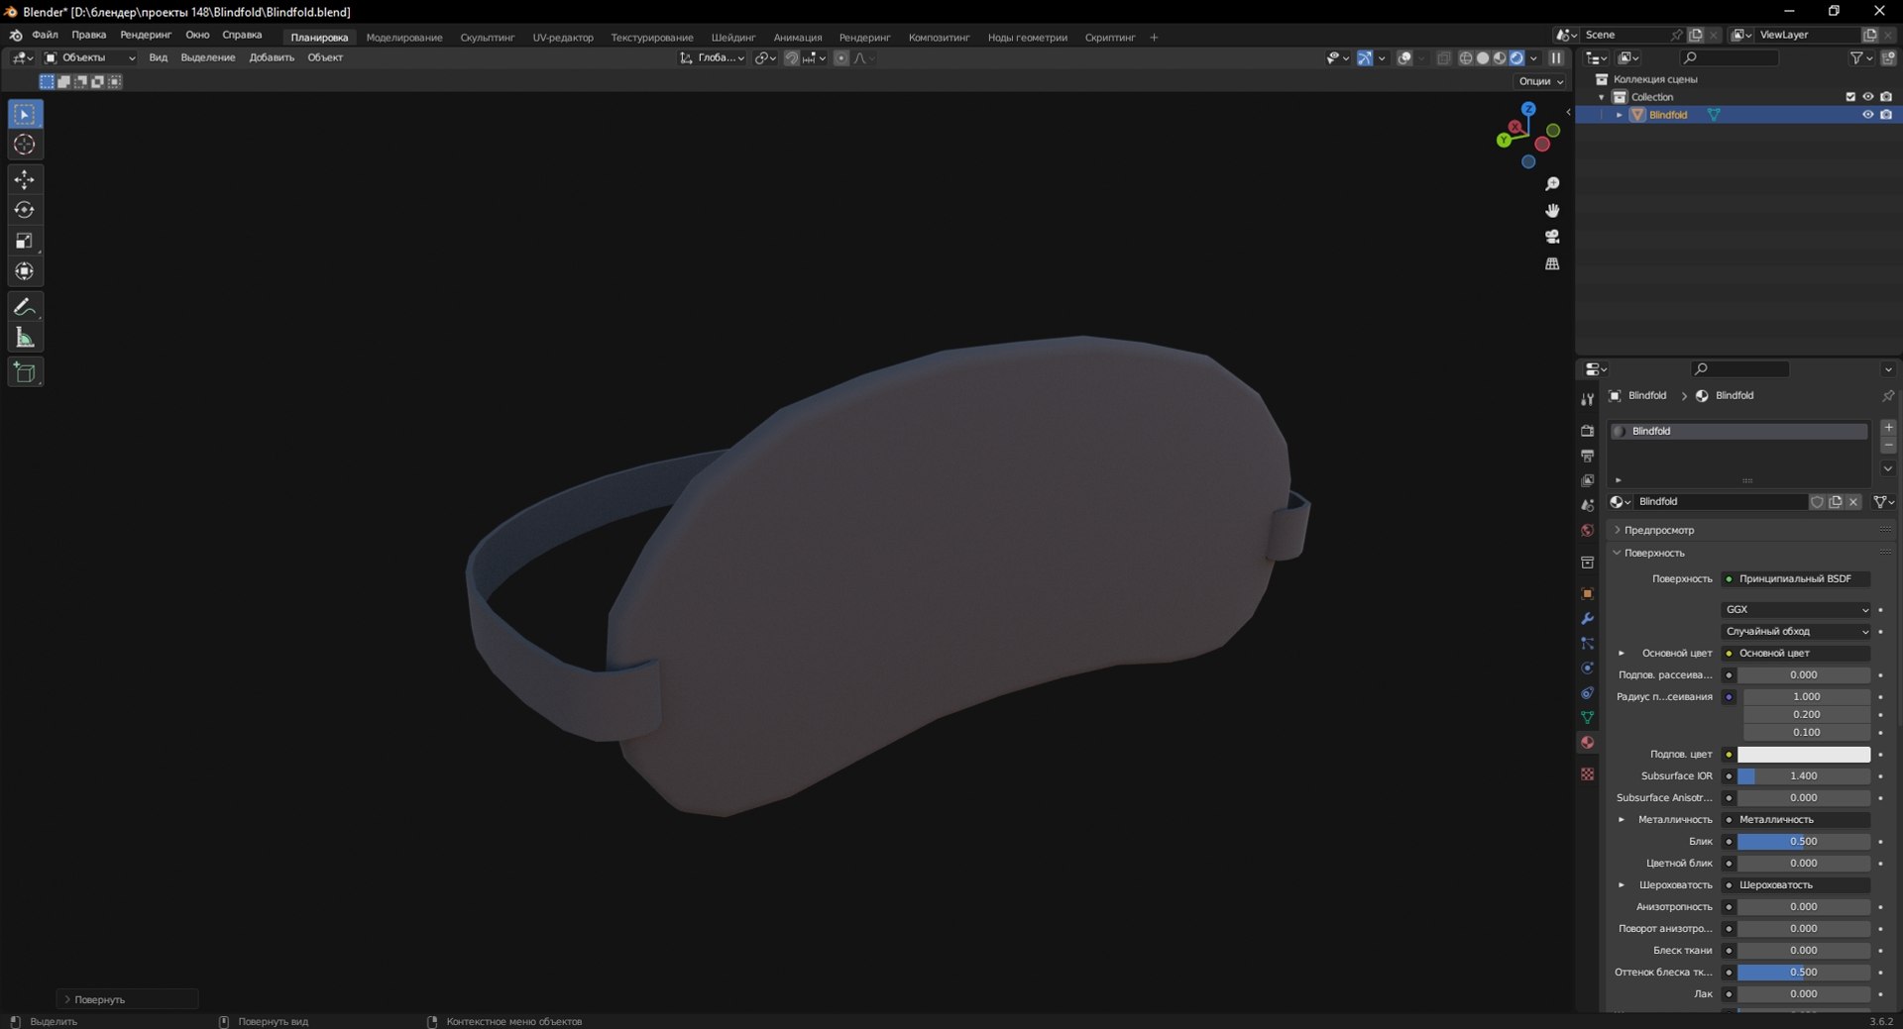Hide Blindfold object in viewport
This screenshot has width=1903, height=1029.
coord(1867,115)
